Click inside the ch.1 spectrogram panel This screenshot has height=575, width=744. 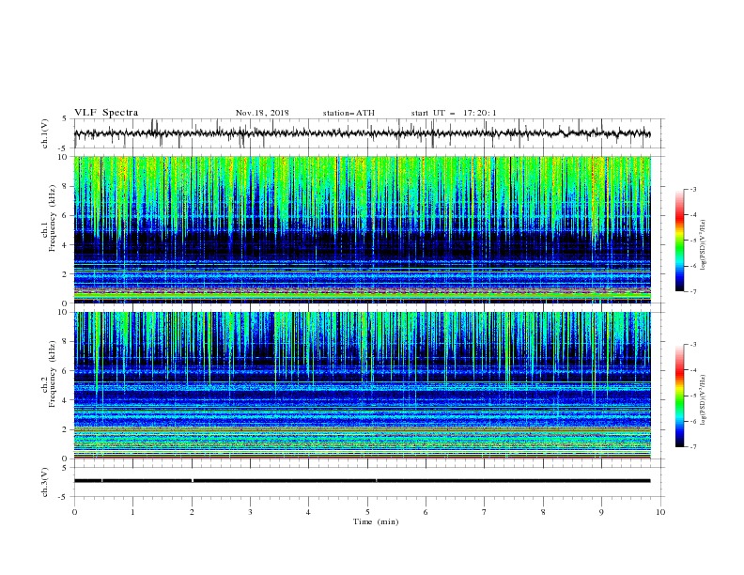(363, 229)
